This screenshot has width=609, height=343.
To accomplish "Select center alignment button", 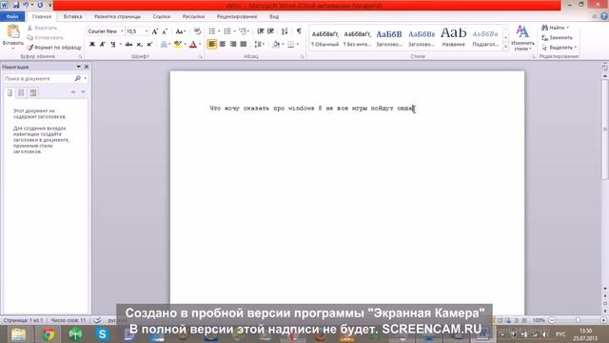I will coord(222,45).
